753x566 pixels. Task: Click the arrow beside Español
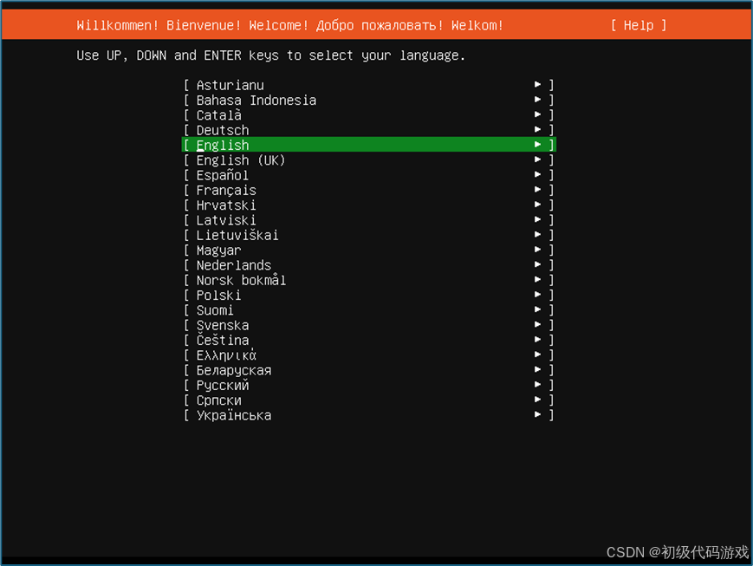(x=537, y=174)
